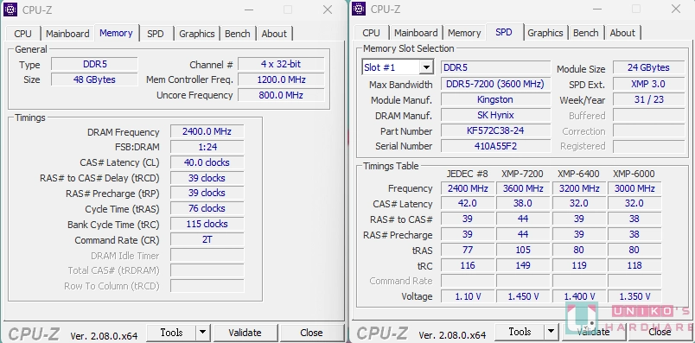
Task: Click the 1.450 V voltage cell
Action: click(523, 296)
